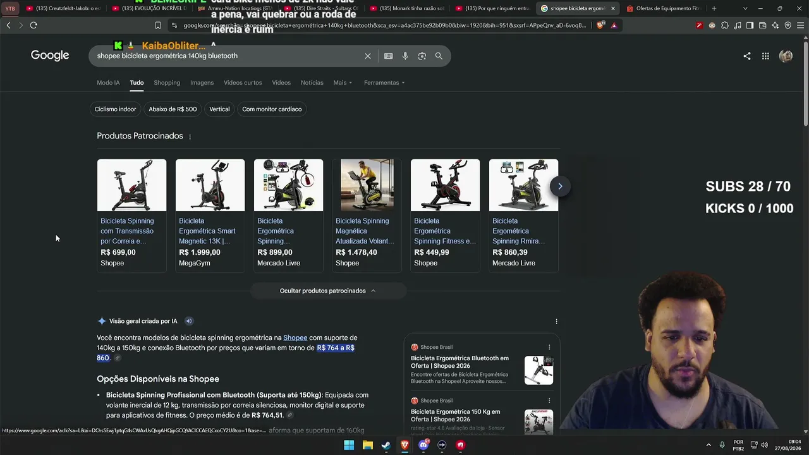Viewport: 809px width, 455px height.
Task: Open Vídeos curtos results
Action: [x=243, y=83]
